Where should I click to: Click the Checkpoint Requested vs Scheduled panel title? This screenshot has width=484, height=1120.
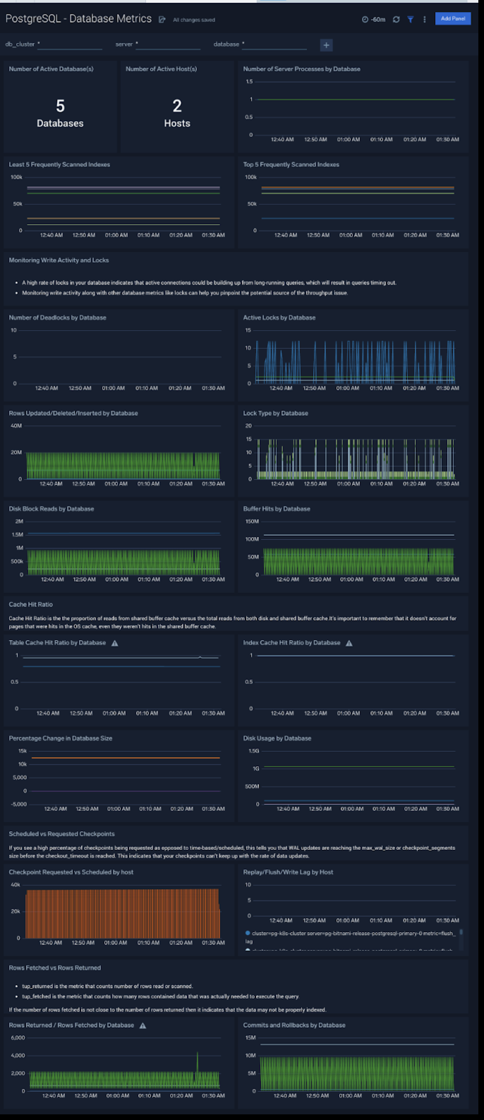71,872
